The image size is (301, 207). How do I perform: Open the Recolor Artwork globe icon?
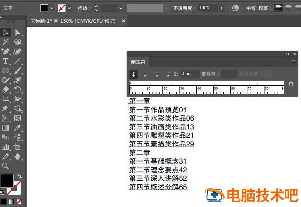(235, 8)
